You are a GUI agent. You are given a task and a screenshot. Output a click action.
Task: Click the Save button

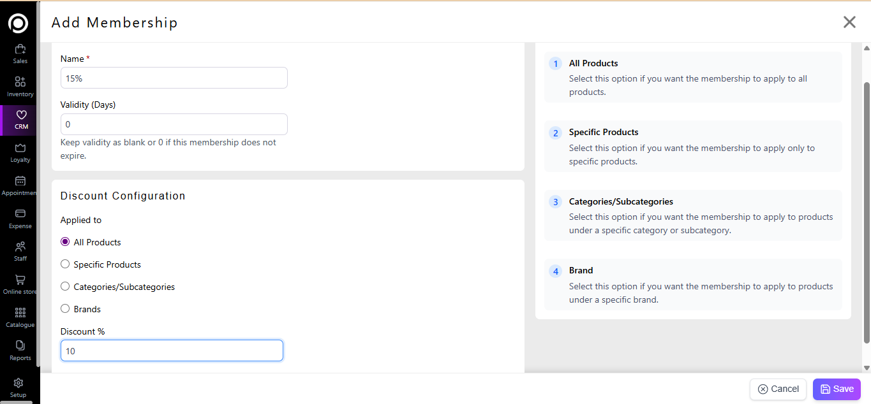pos(837,389)
